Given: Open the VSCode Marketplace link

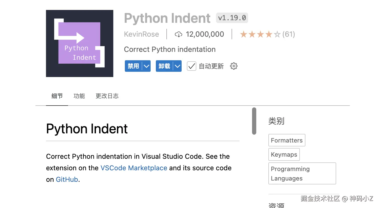Looking at the screenshot, I should click(134, 168).
